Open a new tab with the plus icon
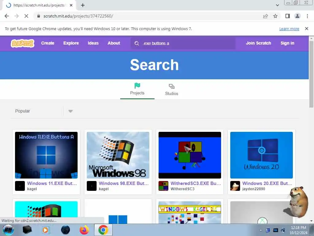 [83, 5]
